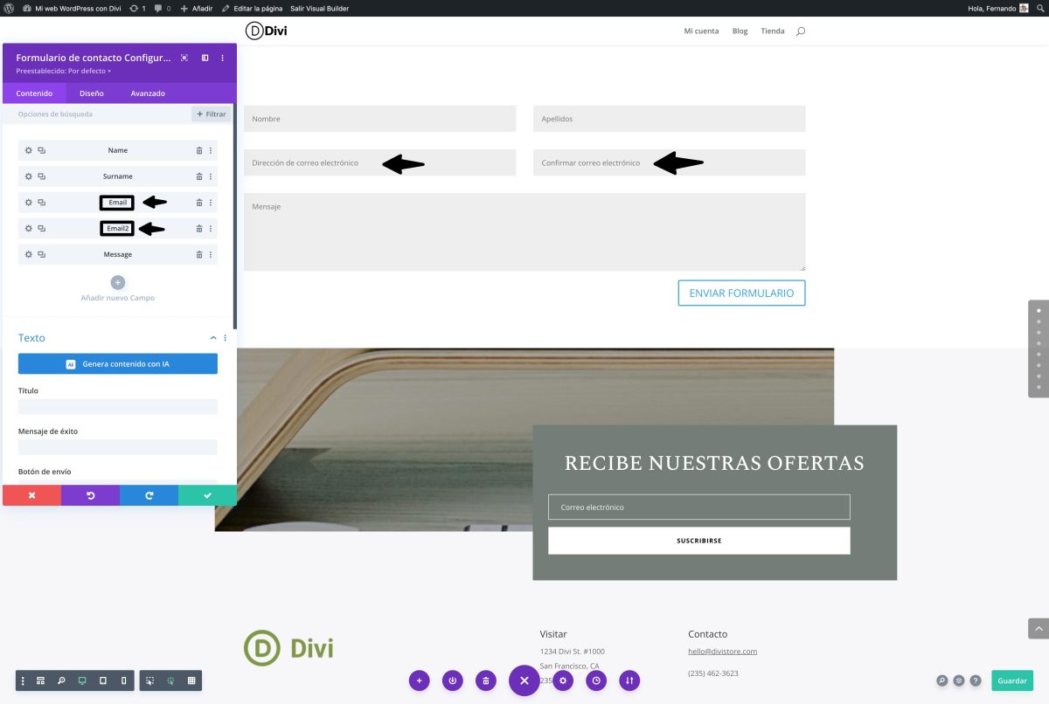
Task: Open the portability import/export icon
Action: coord(629,680)
